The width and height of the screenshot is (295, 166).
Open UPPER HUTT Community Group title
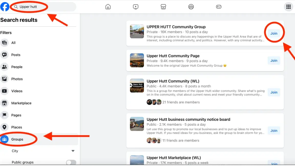(176, 27)
